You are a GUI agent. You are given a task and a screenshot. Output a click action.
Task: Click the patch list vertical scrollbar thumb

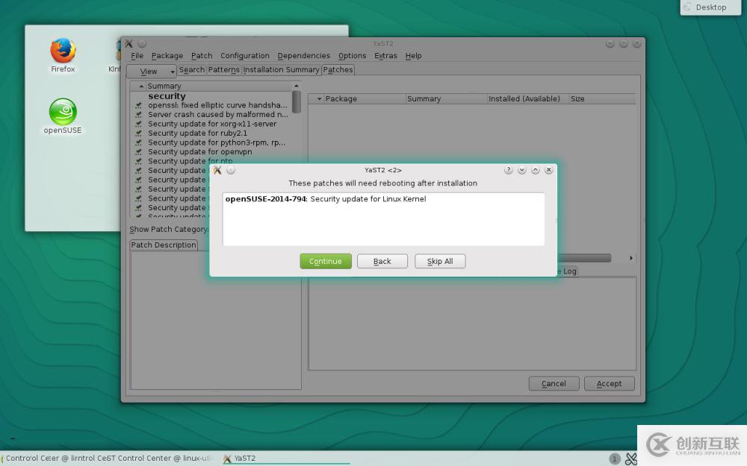(297, 101)
